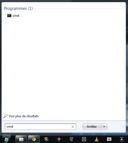Open Windows Explorer from the taskbar
The height and width of the screenshot is (143, 128).
21,139
